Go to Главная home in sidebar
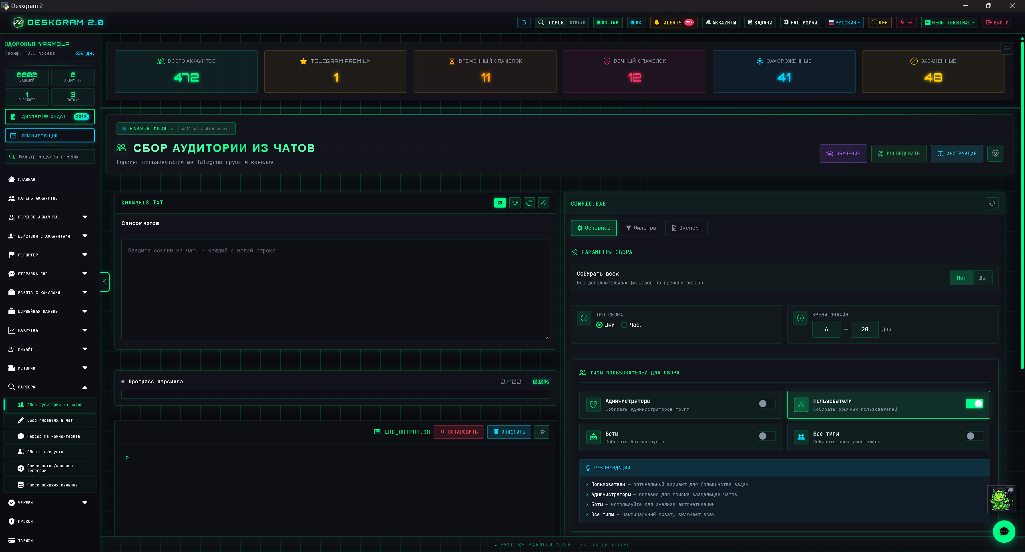Screen dimensions: 1025x552 coord(50,179)
